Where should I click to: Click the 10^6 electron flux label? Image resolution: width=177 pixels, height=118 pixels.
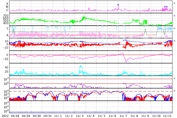(6, 83)
